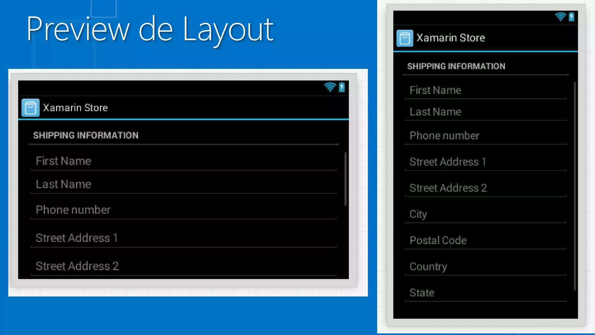Viewport: 595px width, 335px height.
Task: Focus Street Address 2 field in portrait preview
Action: coord(485,188)
